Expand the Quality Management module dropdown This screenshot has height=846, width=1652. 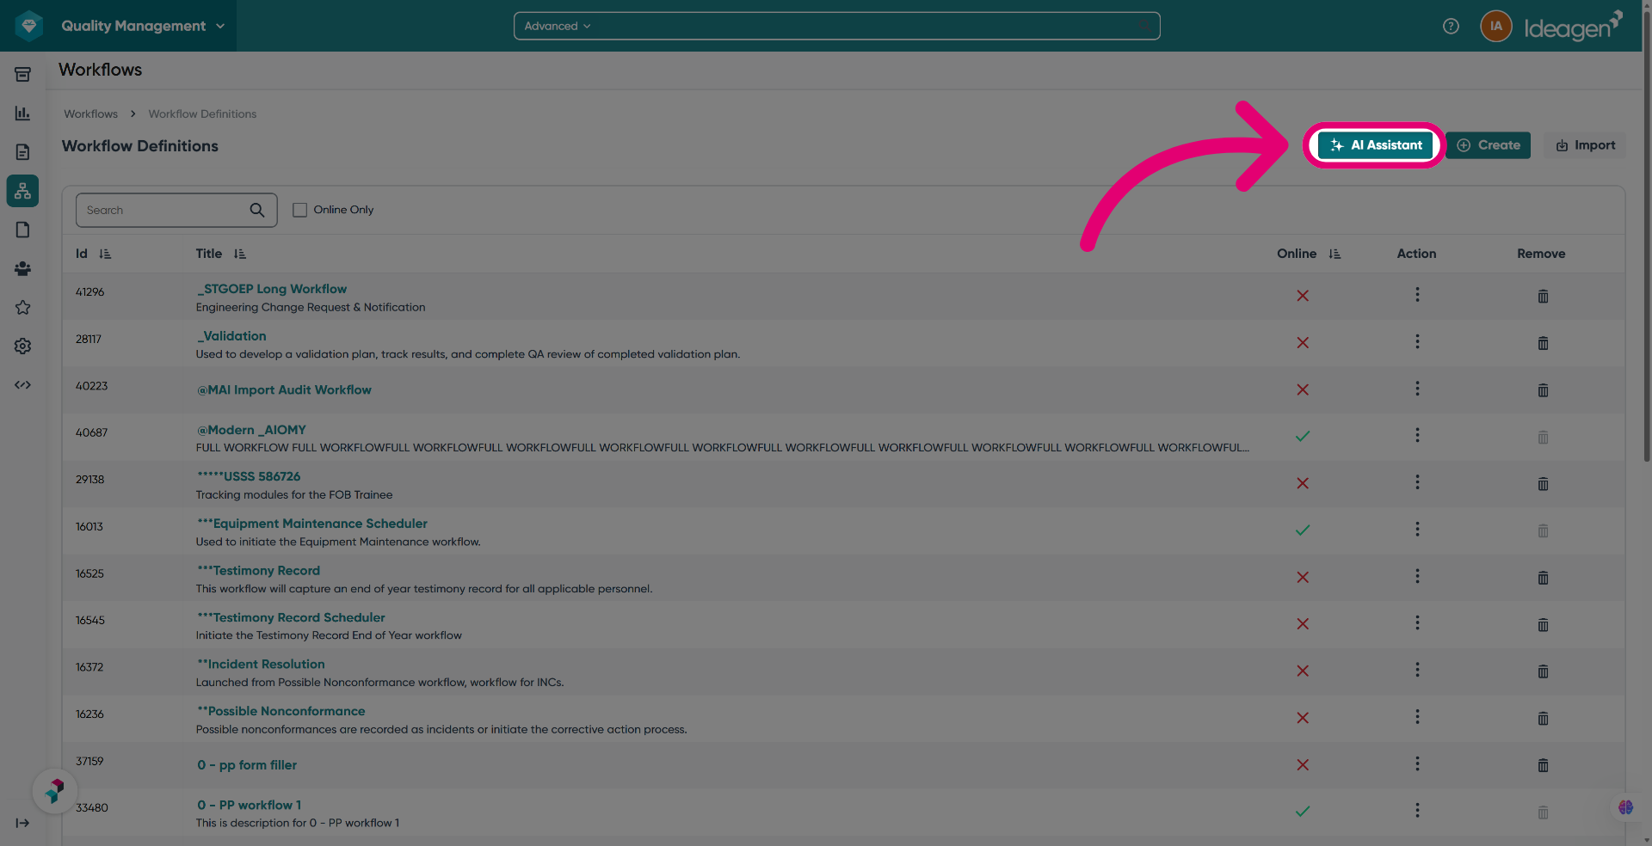pyautogui.click(x=143, y=26)
